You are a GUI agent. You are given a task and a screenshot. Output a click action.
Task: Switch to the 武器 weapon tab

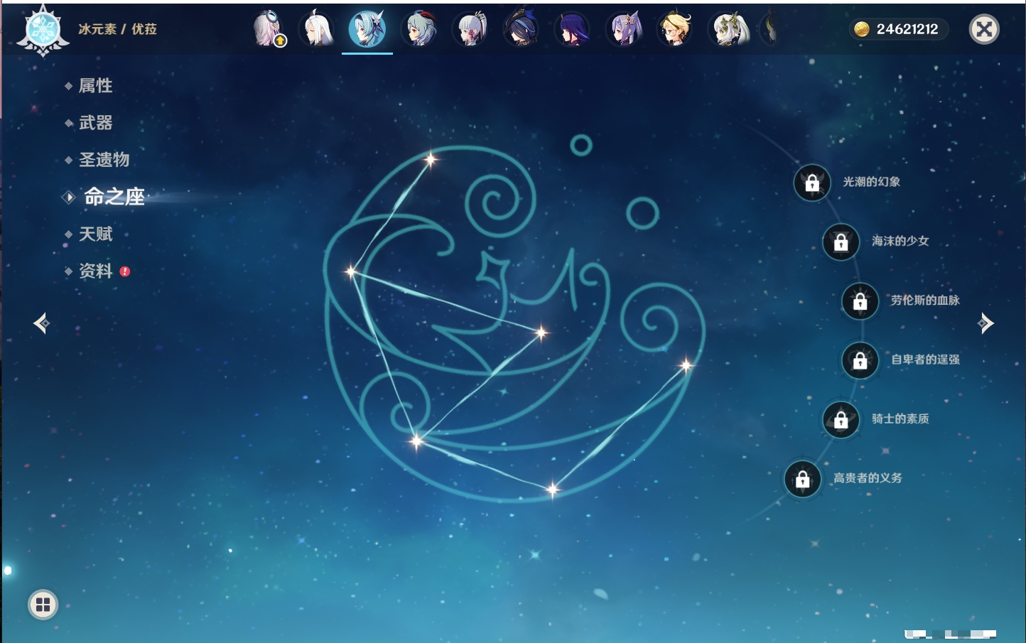[x=95, y=123]
